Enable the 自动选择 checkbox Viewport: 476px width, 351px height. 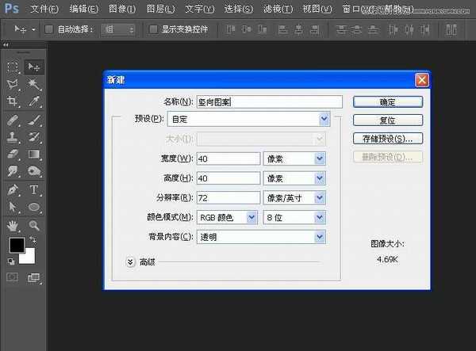pyautogui.click(x=49, y=29)
